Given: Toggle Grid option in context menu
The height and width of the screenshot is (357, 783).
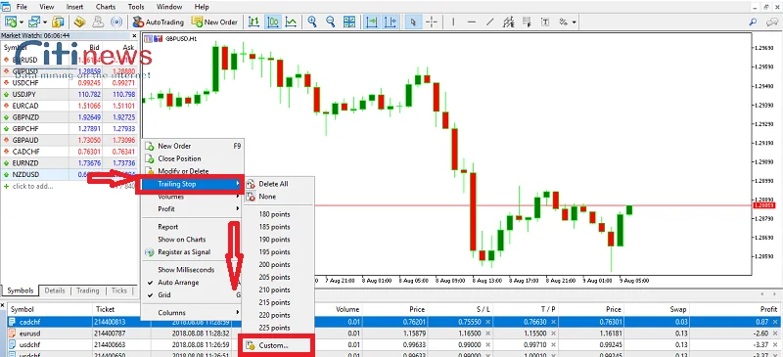Looking at the screenshot, I should 164,295.
